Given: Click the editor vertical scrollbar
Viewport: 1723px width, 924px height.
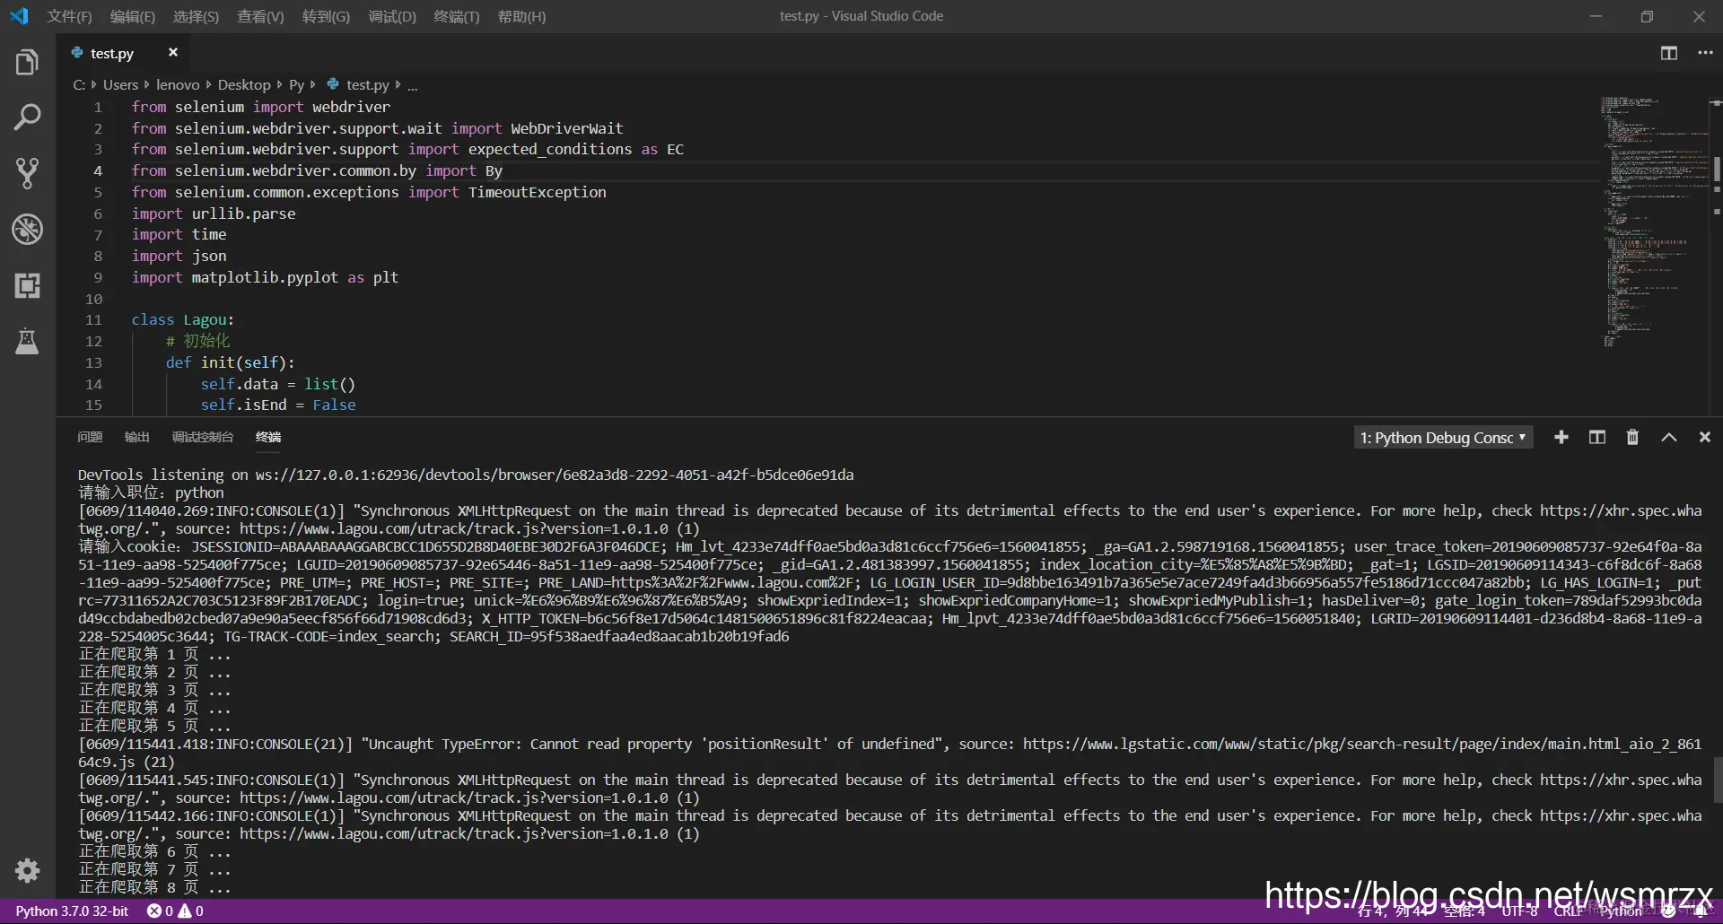Looking at the screenshot, I should click(1716, 169).
